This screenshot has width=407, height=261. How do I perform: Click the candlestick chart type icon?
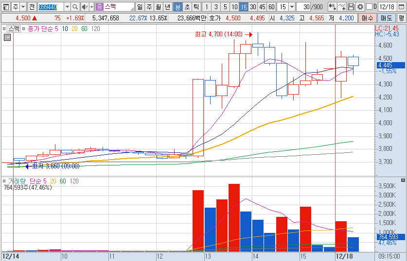coord(332,7)
